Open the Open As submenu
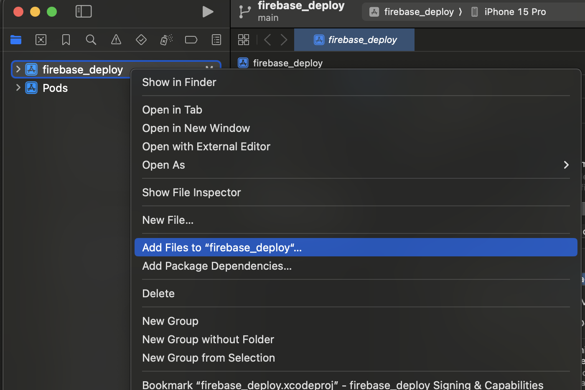This screenshot has height=390, width=585. click(x=356, y=165)
